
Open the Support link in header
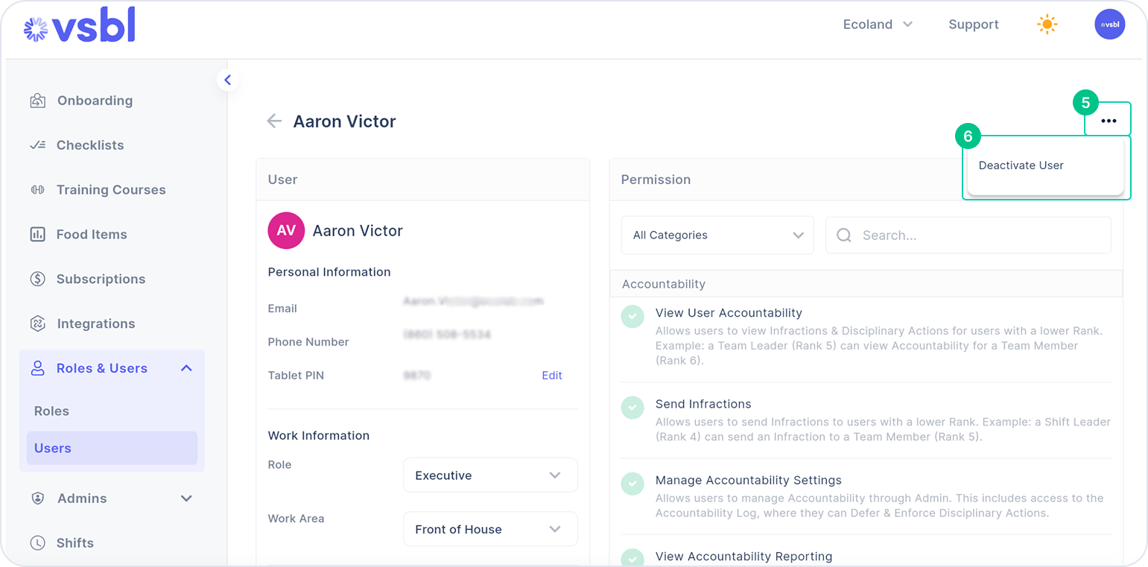point(974,25)
